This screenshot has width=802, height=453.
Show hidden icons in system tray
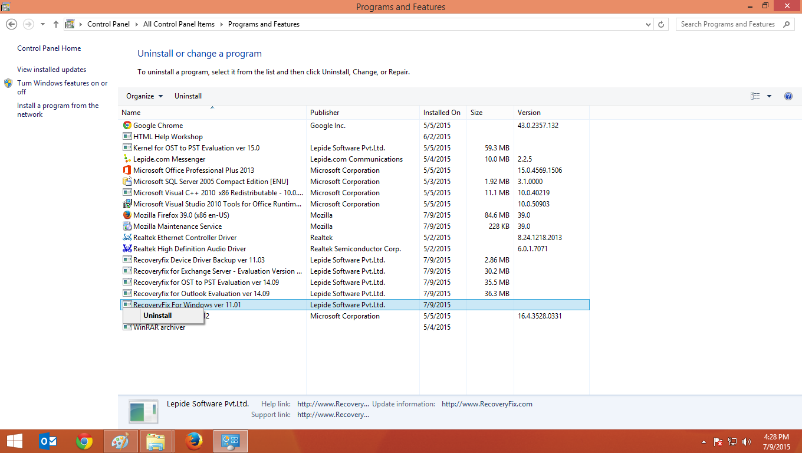pyautogui.click(x=704, y=442)
